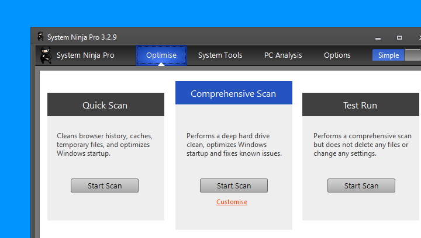Click the Test Run description text
Screen dimensions: 421x238
[363, 145]
